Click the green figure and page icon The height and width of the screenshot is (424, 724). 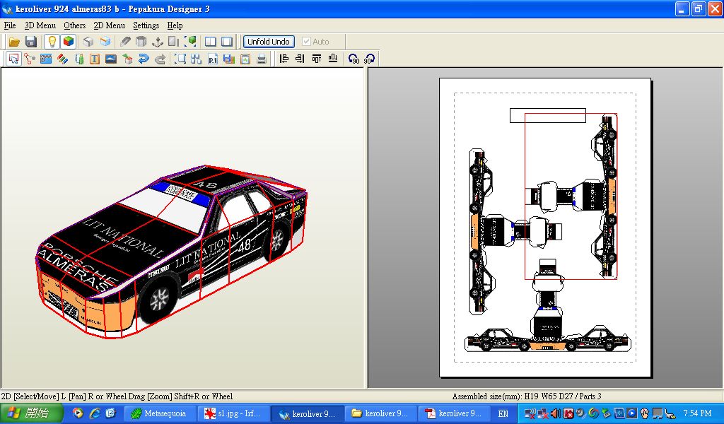click(x=79, y=59)
